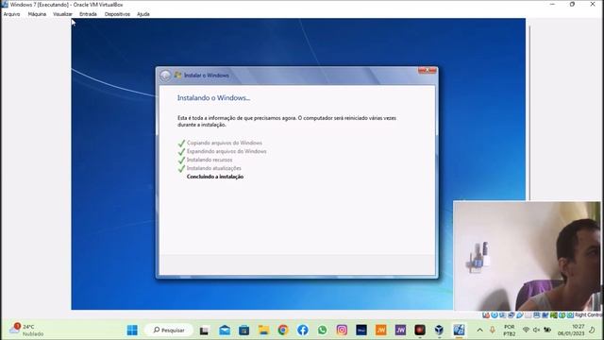
Task: Switch to the running Windows 7 VM taskbar icon
Action: pos(459,331)
